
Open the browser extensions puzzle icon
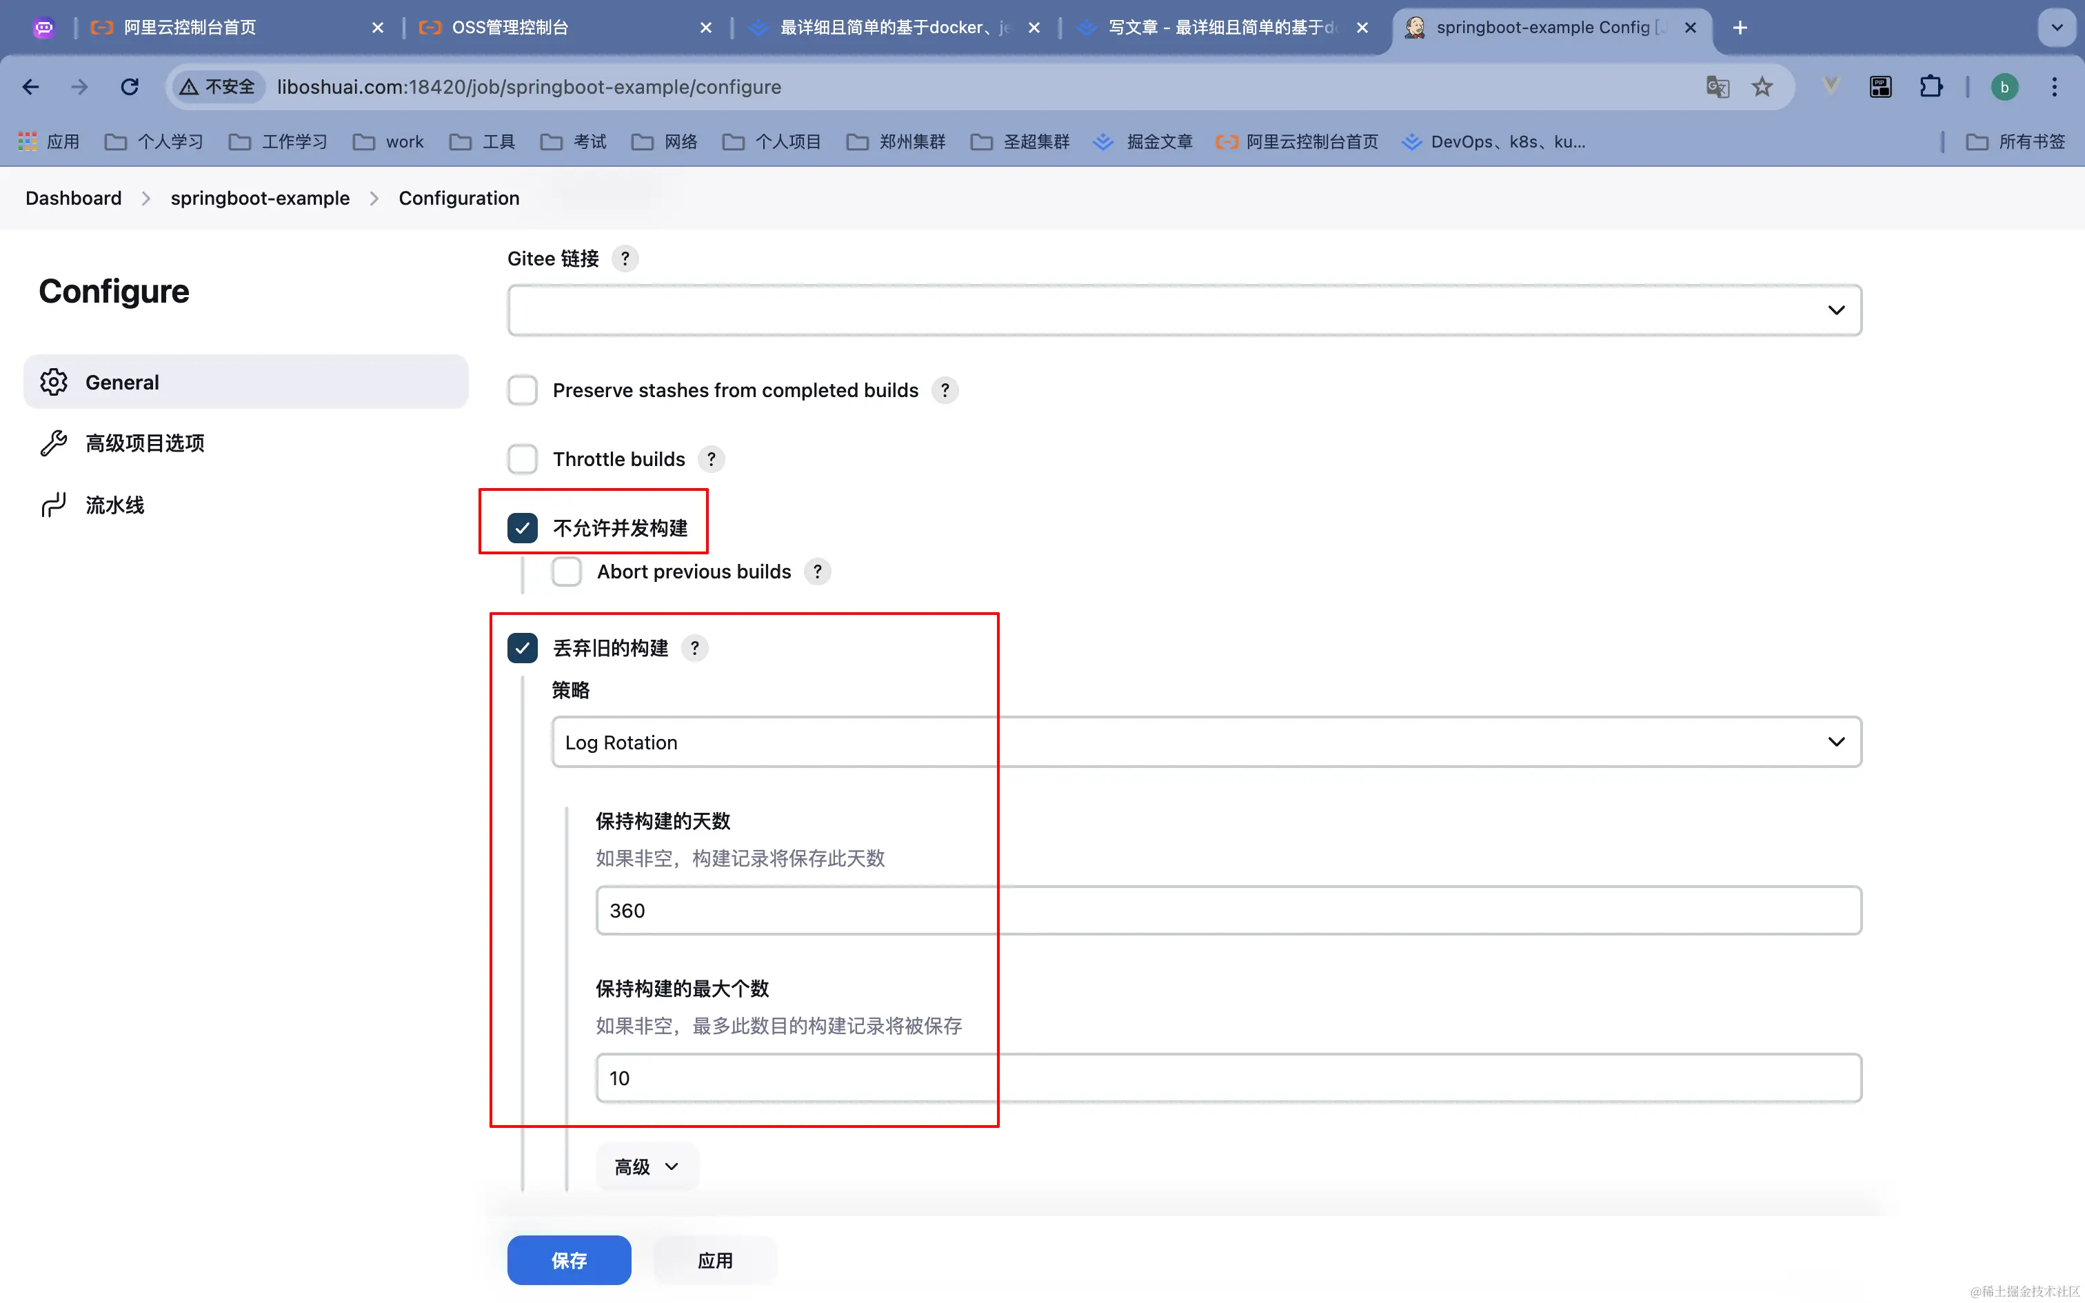click(1931, 87)
